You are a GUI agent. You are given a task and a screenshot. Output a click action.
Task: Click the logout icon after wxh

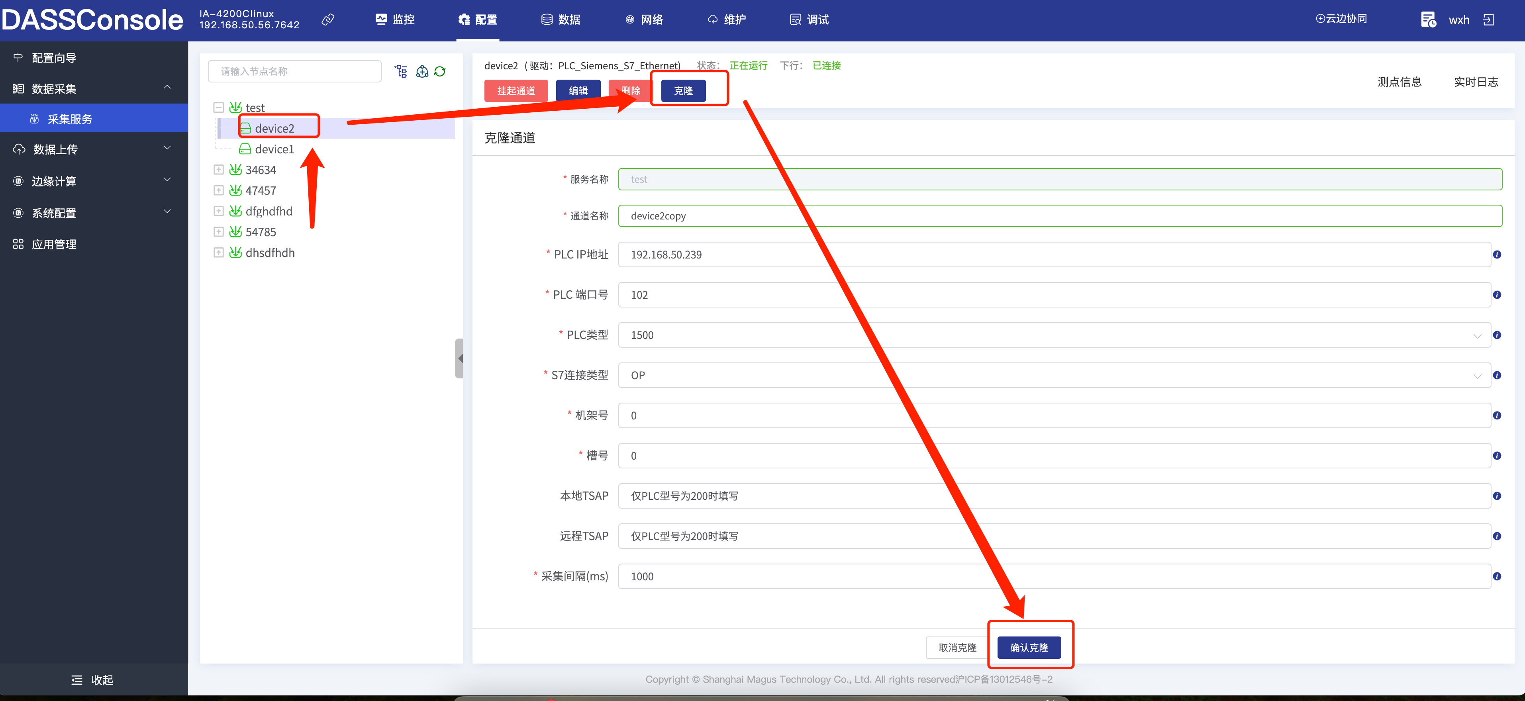(1488, 20)
